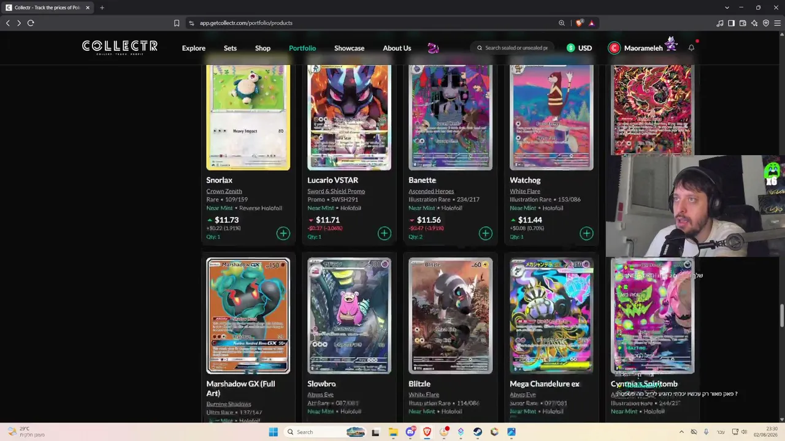Open the Crown Zenith set link
This screenshot has height=441, width=785.
point(224,191)
